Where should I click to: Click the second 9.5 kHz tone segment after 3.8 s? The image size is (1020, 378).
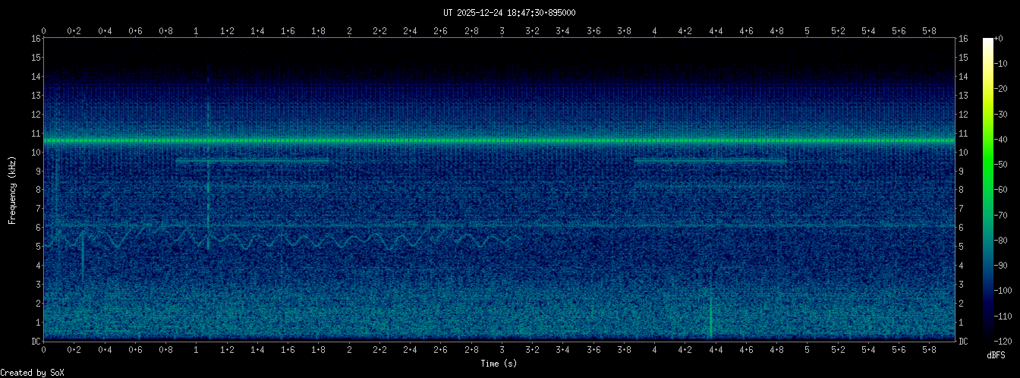pyautogui.click(x=710, y=161)
